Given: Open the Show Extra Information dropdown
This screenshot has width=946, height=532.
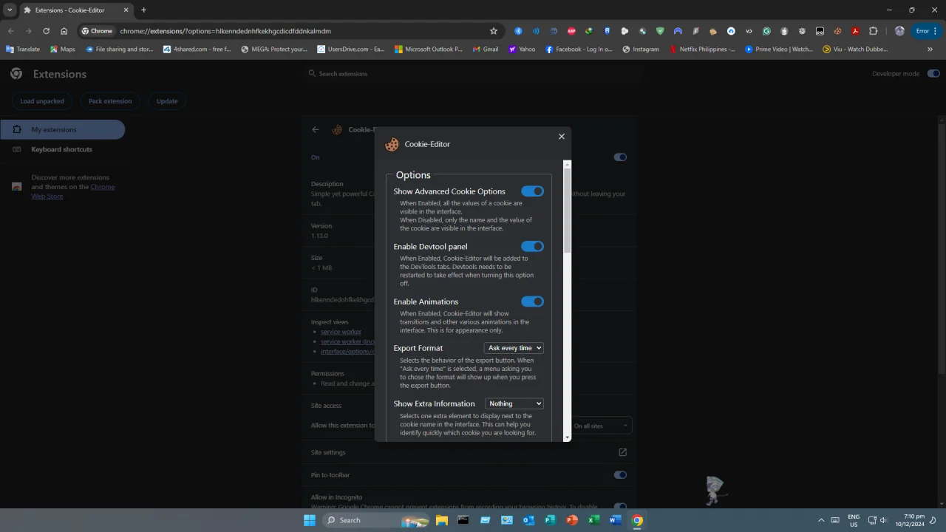Looking at the screenshot, I should point(514,403).
